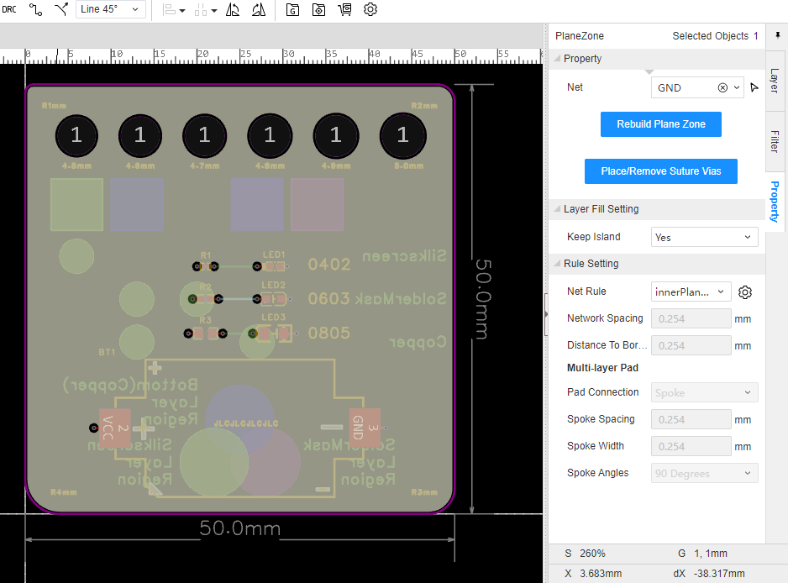
Task: Run the DRC check
Action: click(x=9, y=10)
